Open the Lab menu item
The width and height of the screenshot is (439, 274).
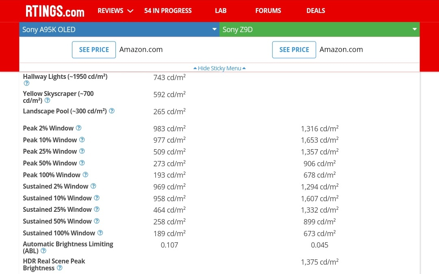pos(221,11)
